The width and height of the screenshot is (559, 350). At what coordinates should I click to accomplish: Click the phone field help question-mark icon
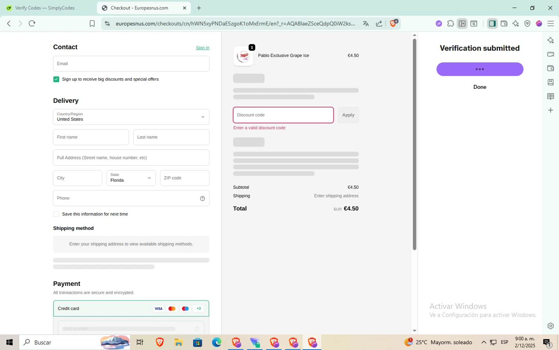pos(202,199)
